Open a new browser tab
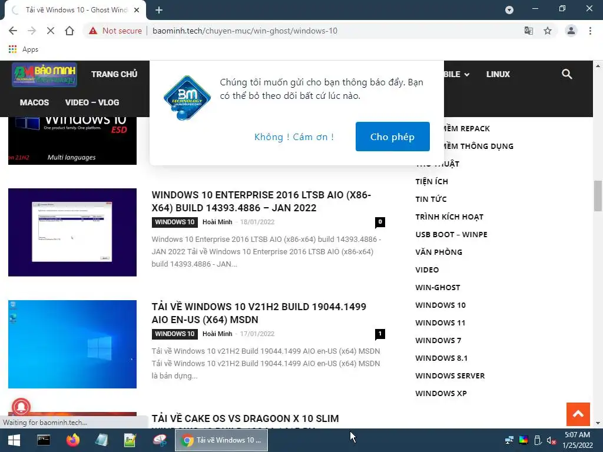This screenshot has width=603, height=452. coord(159,10)
